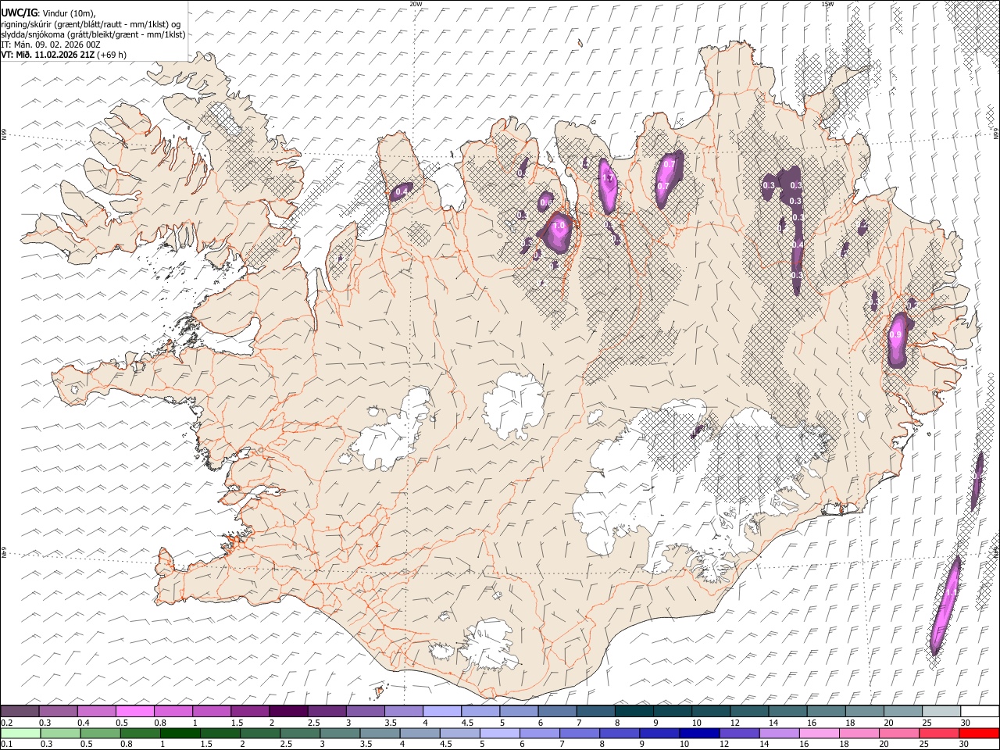Screen dimensions: 1000x750
Task: Click the '0.9' snowfall value in the east
Action: [x=896, y=335]
